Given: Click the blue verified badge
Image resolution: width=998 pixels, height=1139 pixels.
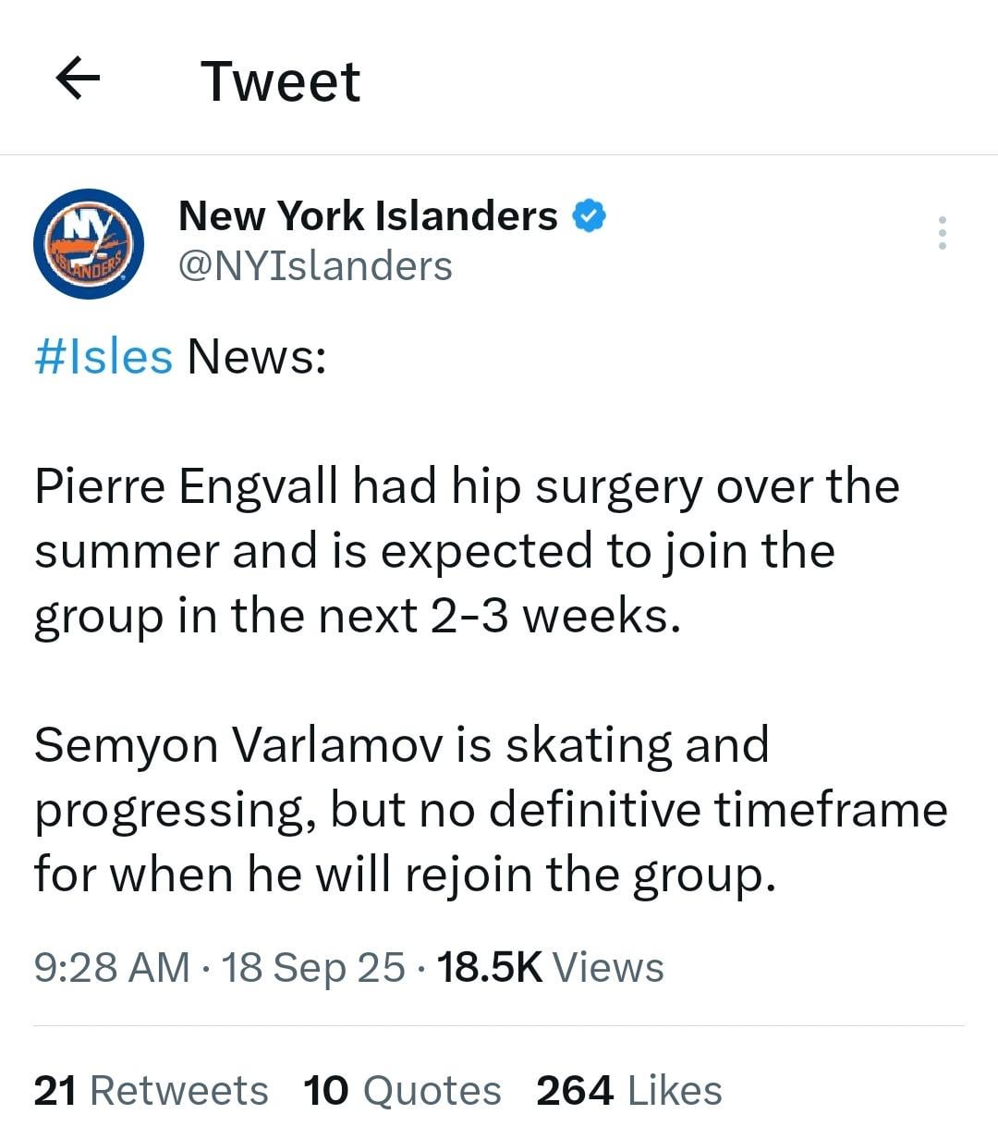Looking at the screenshot, I should point(589,216).
